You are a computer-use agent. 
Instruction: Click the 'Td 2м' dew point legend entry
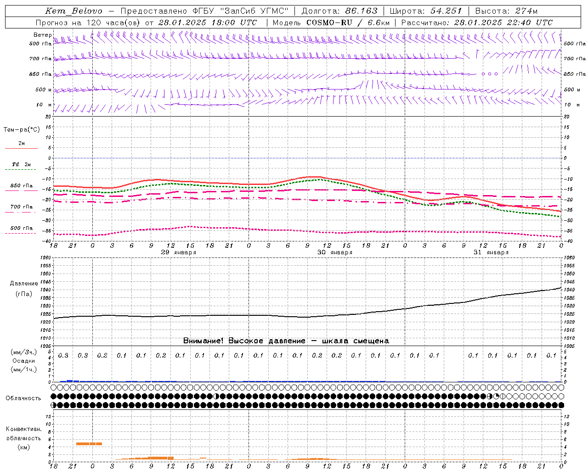[22, 164]
